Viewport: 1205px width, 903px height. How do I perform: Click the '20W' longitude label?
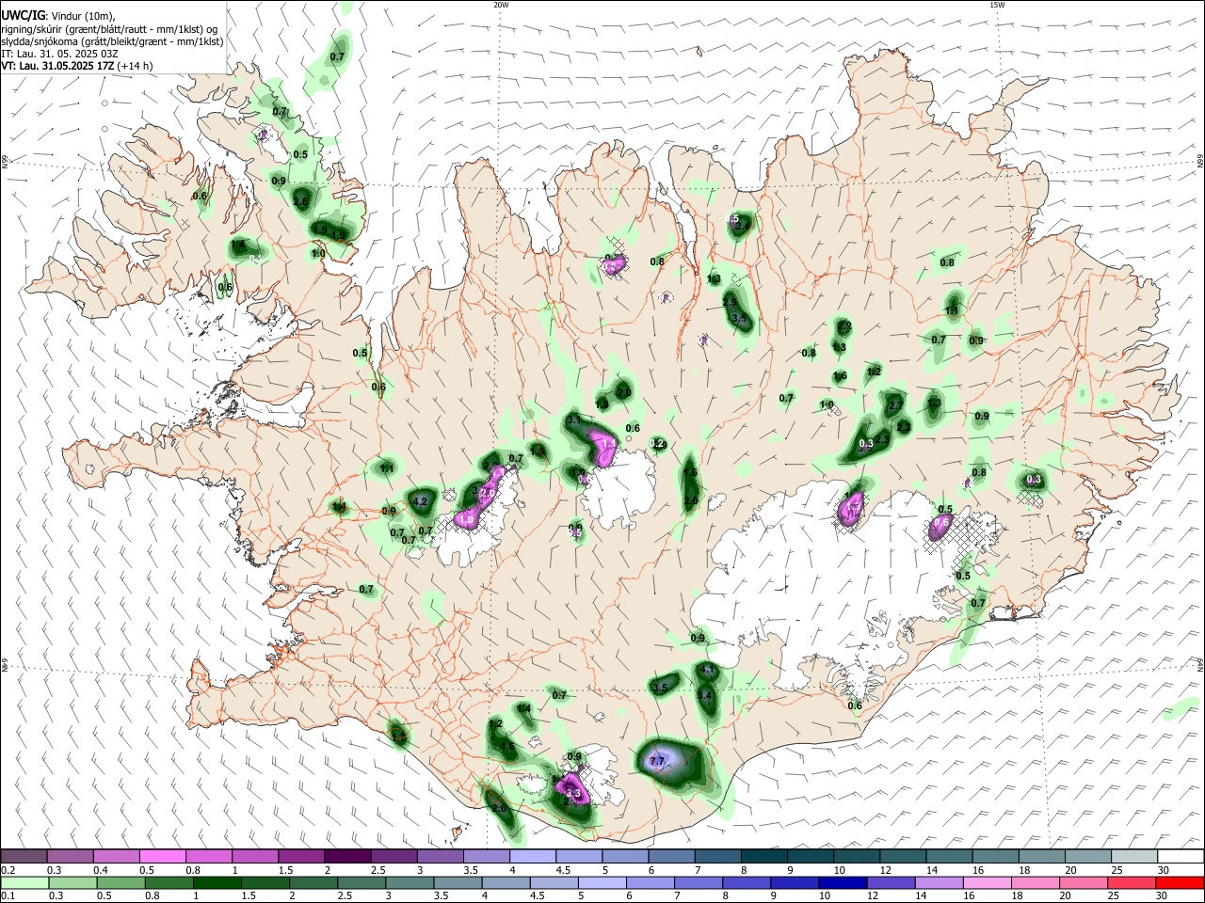point(501,5)
